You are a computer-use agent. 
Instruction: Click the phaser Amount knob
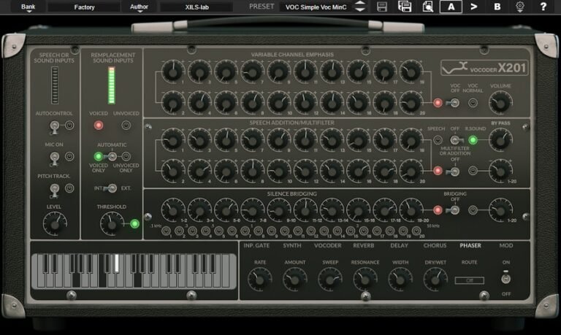click(x=295, y=280)
